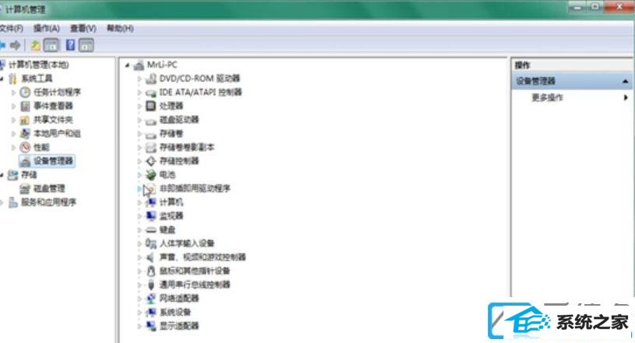The width and height of the screenshot is (635, 343).
Task: Open the 更多操作 submenu arrow
Action: [626, 97]
